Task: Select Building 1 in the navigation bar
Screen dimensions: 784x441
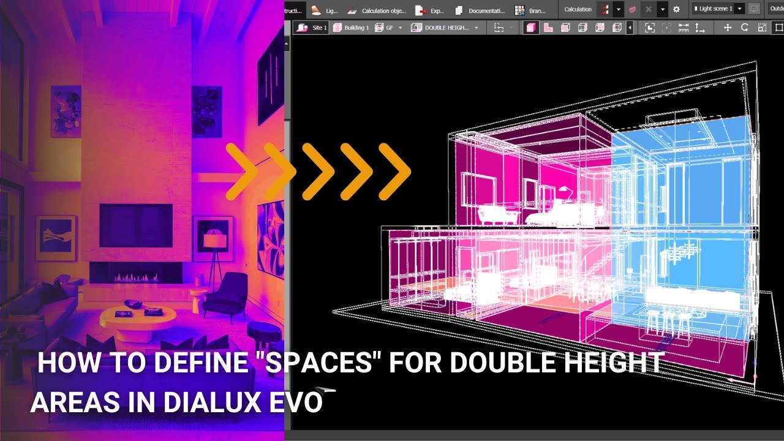Action: point(352,28)
